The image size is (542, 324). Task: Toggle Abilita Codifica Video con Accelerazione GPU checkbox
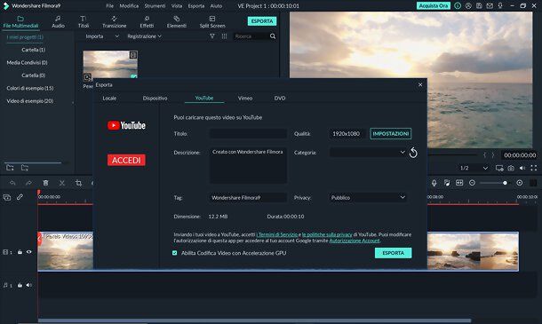click(174, 253)
